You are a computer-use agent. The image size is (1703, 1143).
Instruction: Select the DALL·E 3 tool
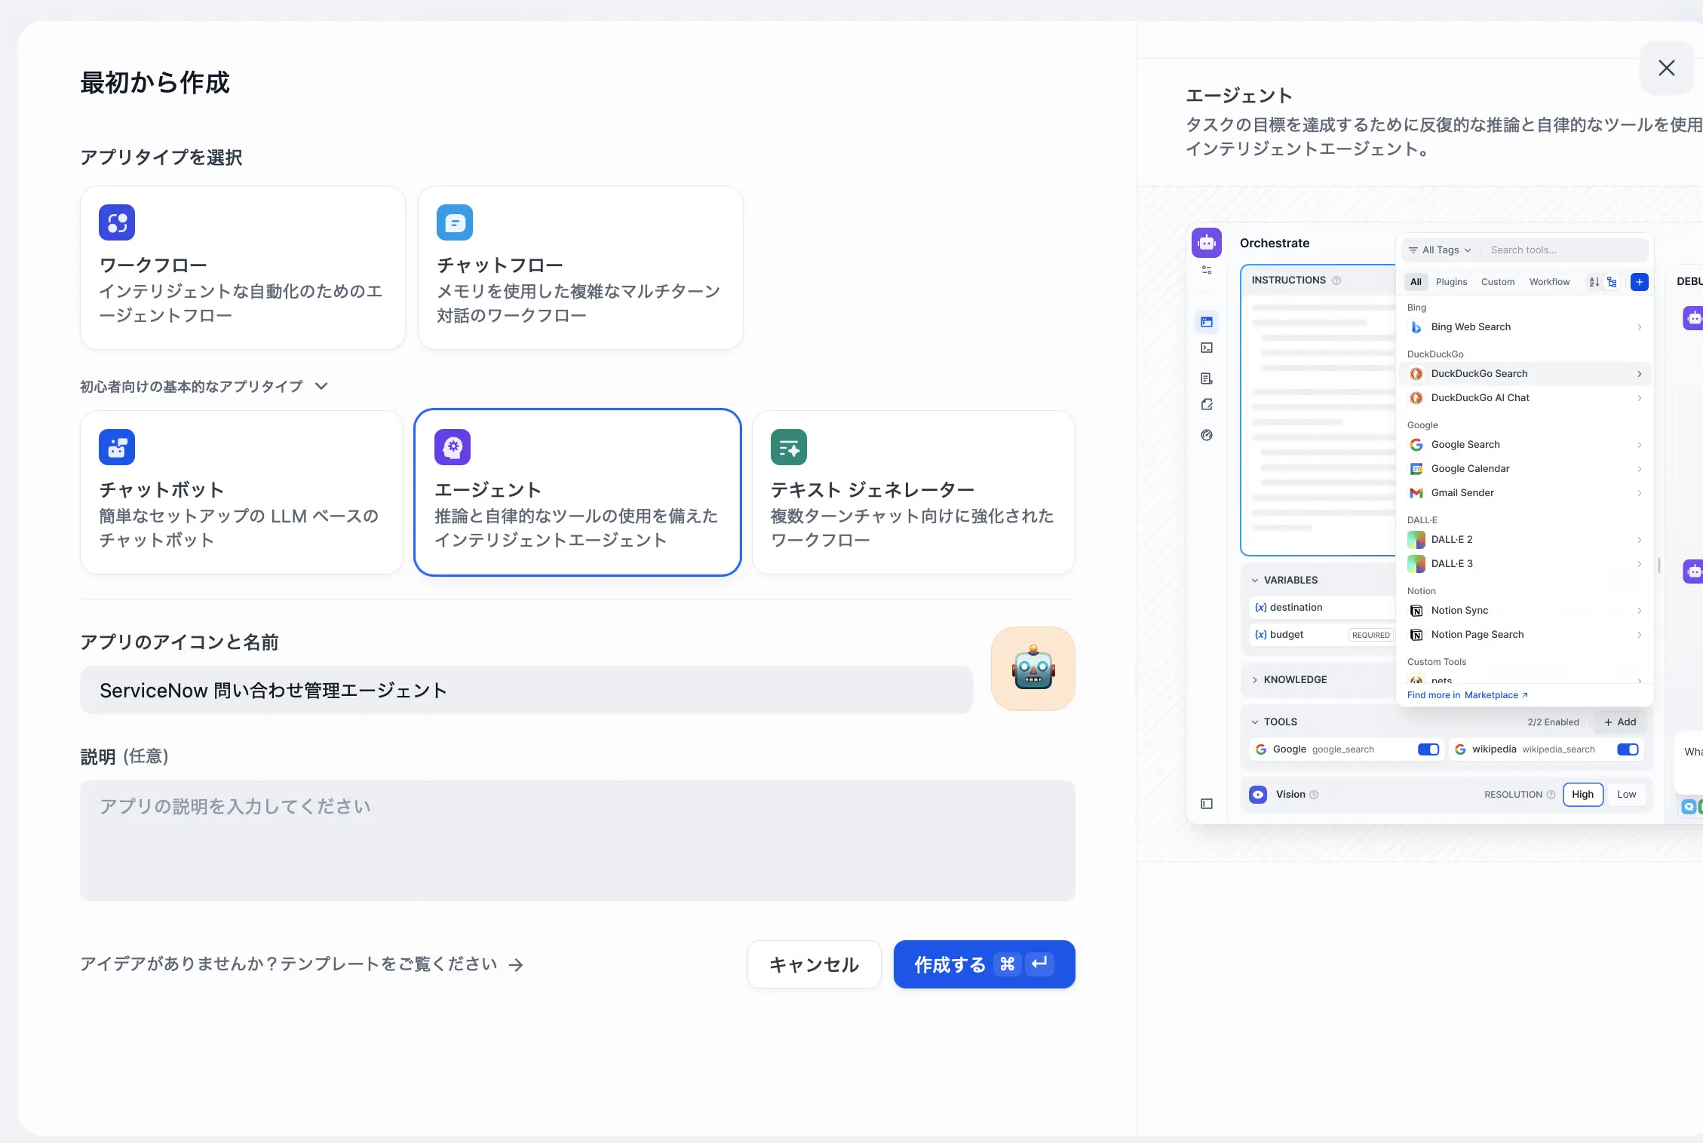coord(1451,563)
